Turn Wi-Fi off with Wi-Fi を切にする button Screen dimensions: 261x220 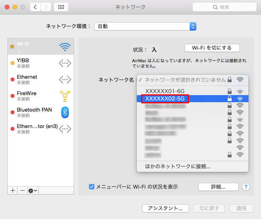coord(212,48)
